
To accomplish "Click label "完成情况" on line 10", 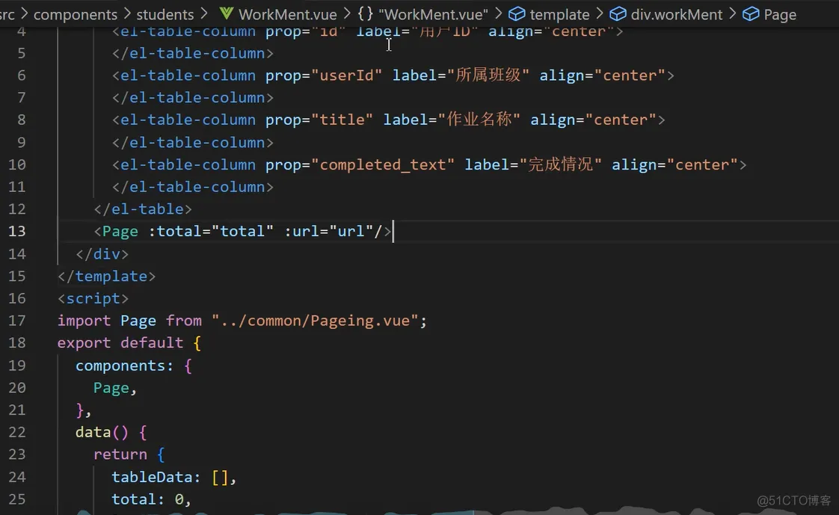I will (x=561, y=164).
